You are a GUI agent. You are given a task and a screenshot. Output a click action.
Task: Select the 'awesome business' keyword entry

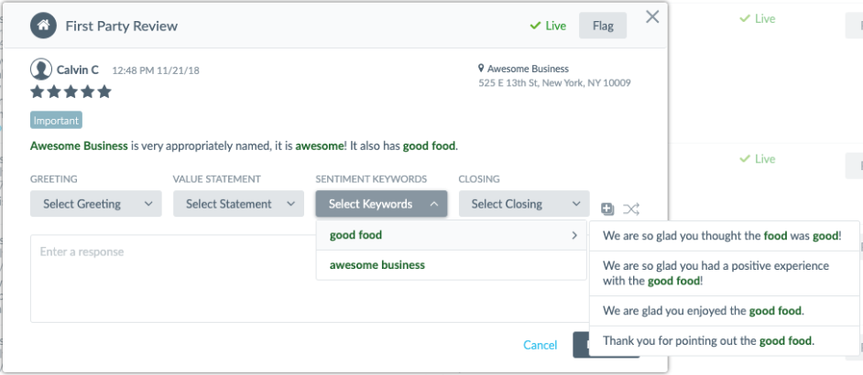(x=452, y=265)
